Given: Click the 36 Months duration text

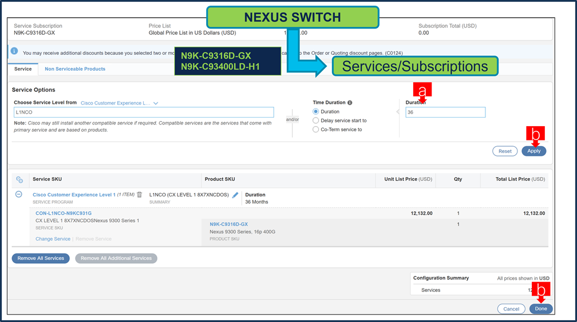Looking at the screenshot, I should click(256, 202).
